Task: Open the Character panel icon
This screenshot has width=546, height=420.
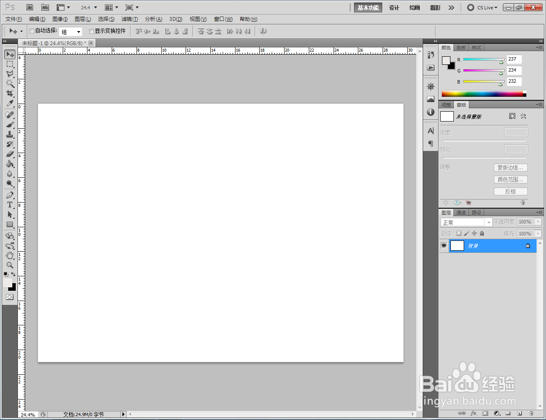Action: click(x=431, y=131)
